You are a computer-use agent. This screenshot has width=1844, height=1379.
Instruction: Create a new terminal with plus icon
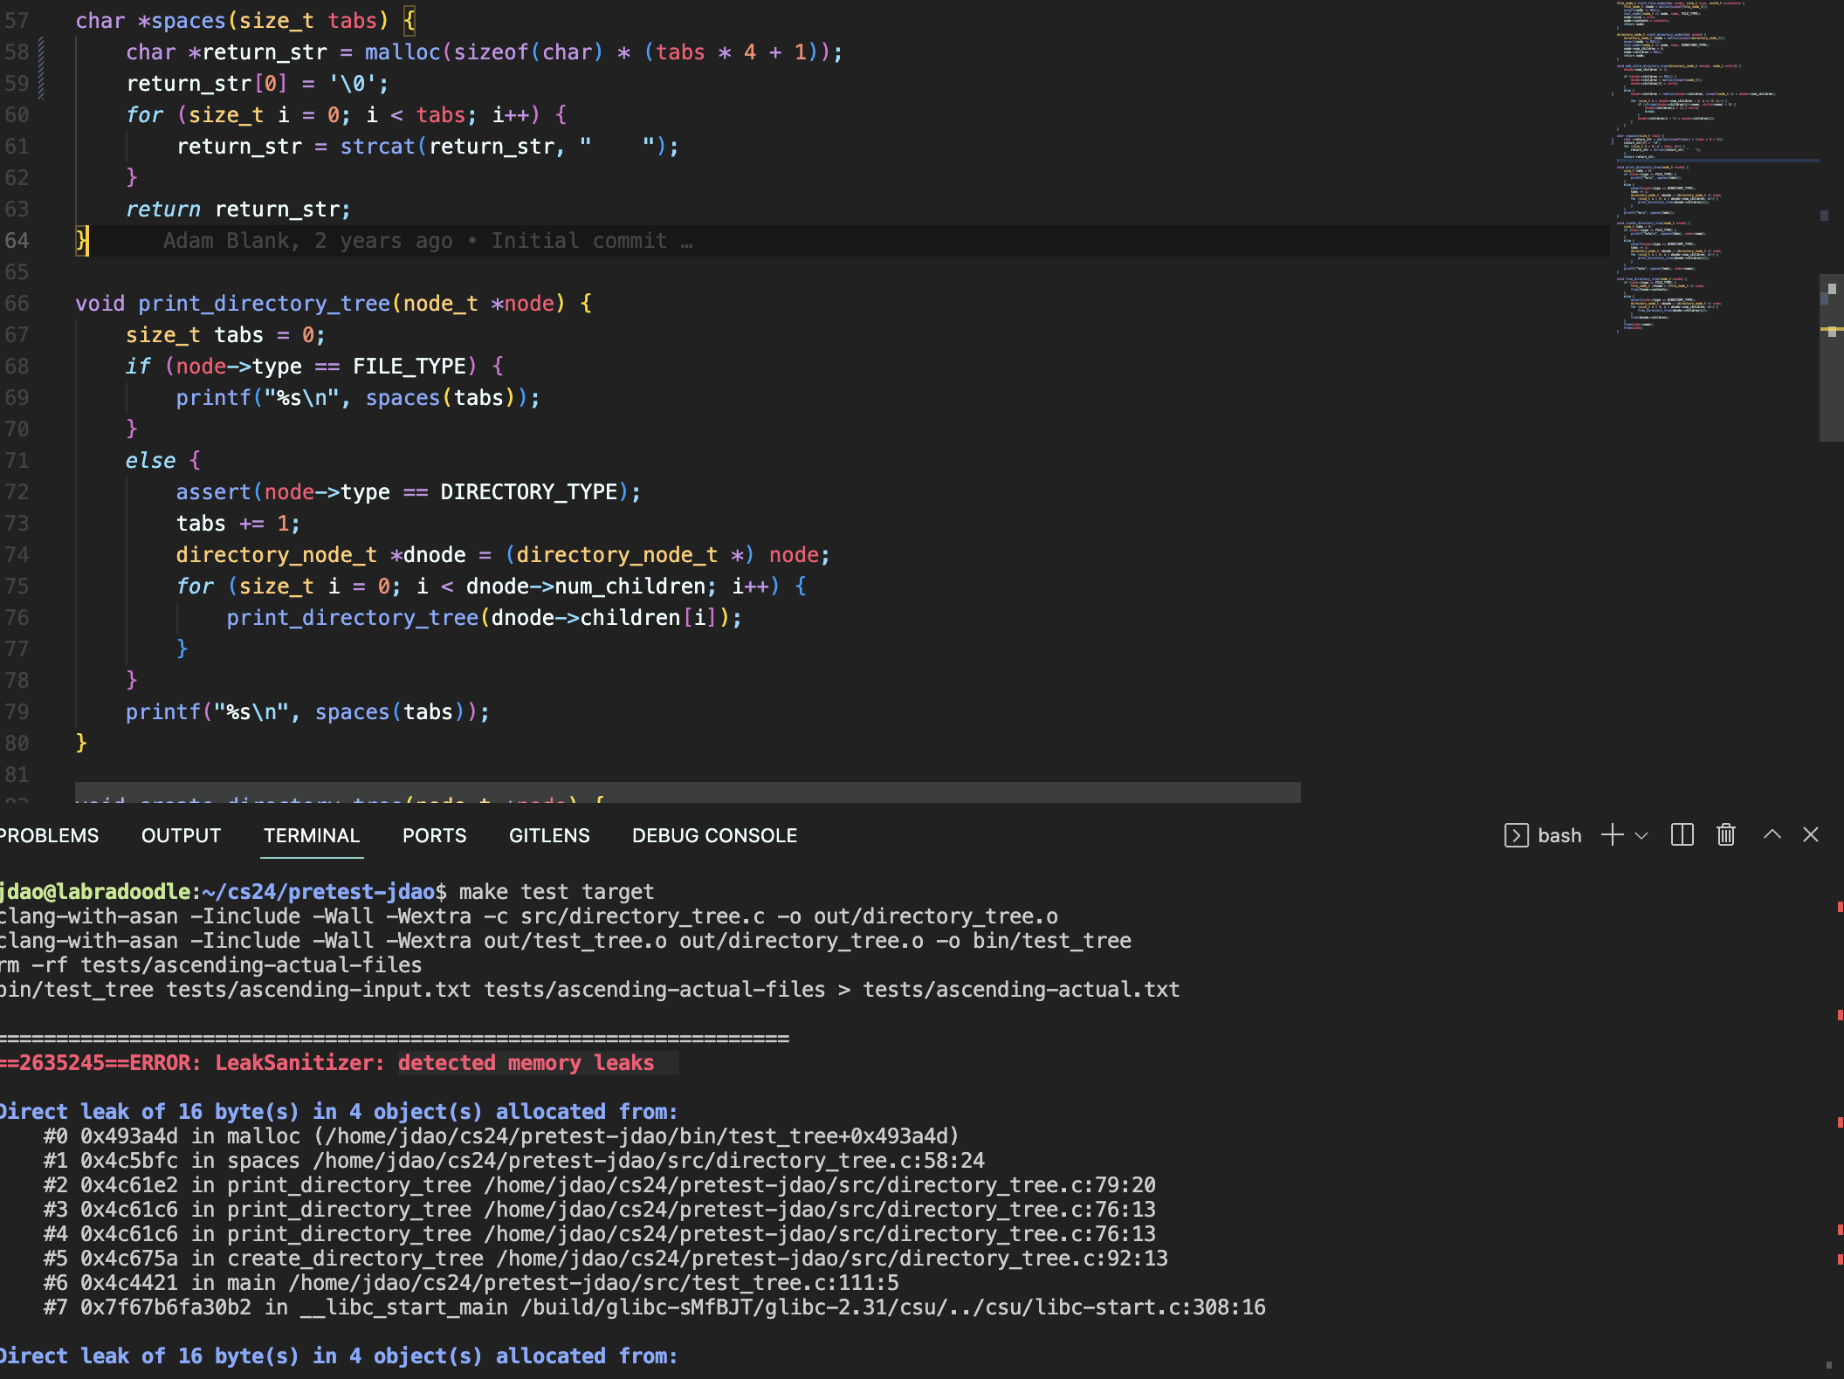(x=1612, y=835)
